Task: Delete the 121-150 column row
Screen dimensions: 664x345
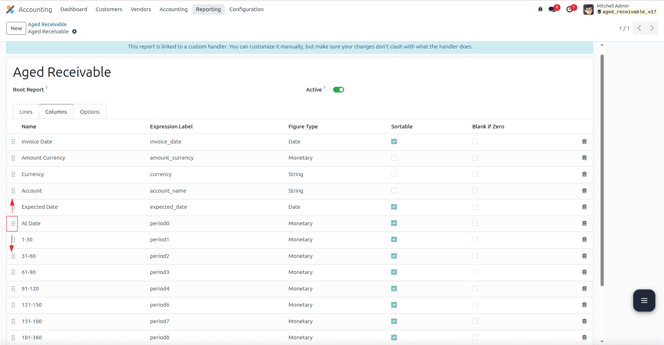Action: [584, 305]
